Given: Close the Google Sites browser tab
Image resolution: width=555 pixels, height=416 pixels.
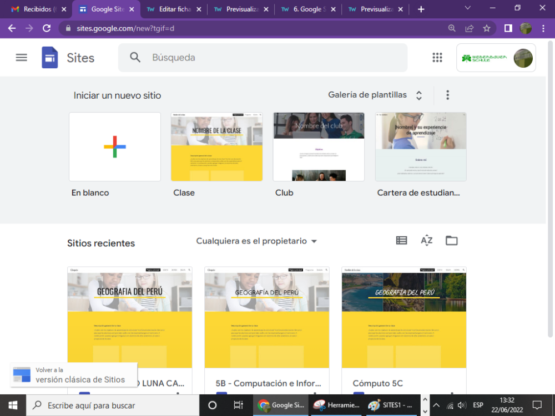Looking at the screenshot, I should [132, 9].
